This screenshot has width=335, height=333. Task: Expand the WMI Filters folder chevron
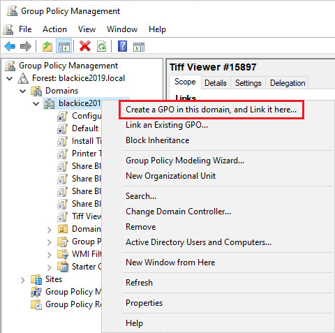tap(49, 255)
